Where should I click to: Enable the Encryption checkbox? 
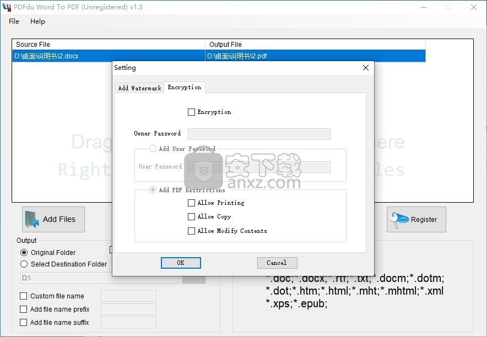click(191, 112)
